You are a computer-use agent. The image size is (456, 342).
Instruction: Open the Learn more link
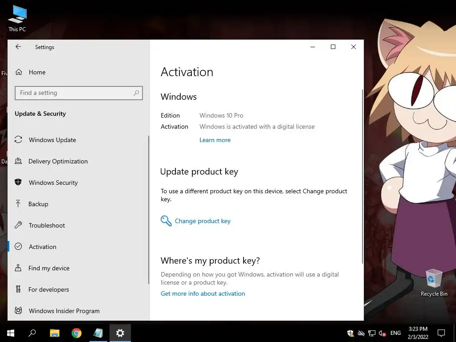pos(215,140)
